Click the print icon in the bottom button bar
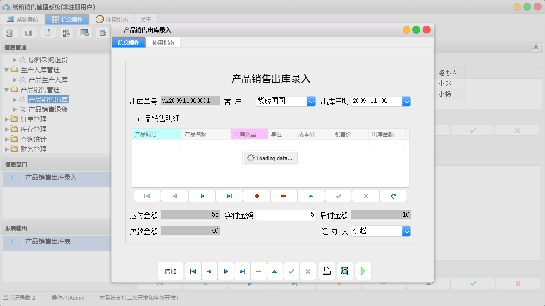This screenshot has width=545, height=306. point(327,271)
